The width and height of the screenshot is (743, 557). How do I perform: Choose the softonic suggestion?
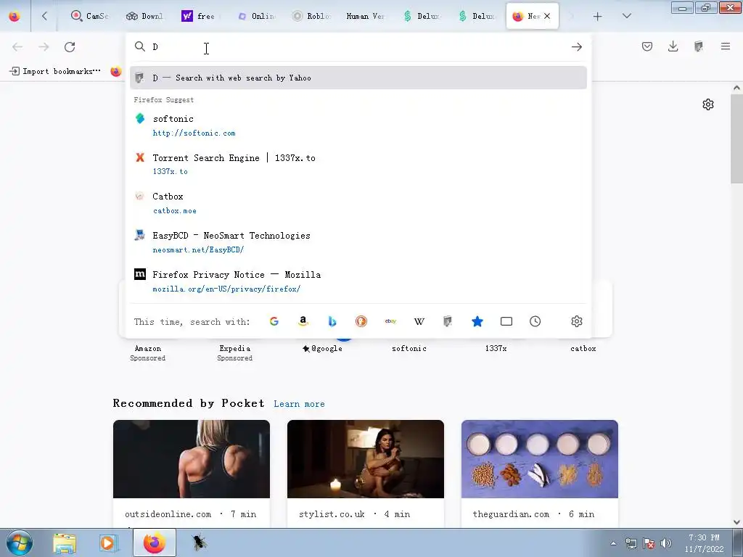(358, 125)
